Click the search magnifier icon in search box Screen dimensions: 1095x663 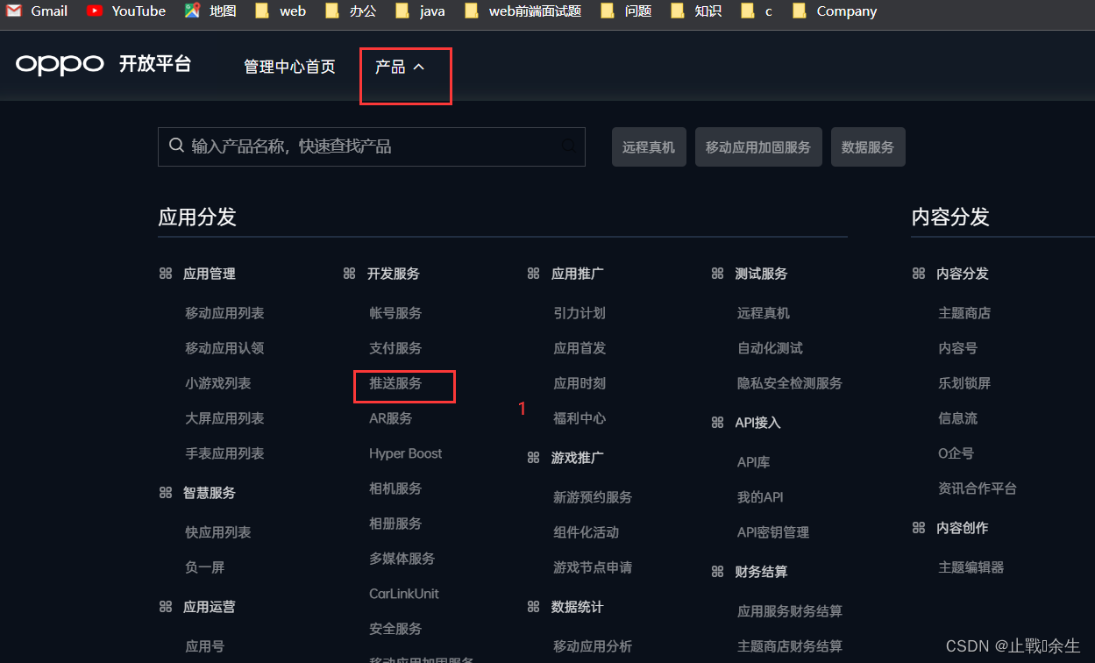(176, 145)
